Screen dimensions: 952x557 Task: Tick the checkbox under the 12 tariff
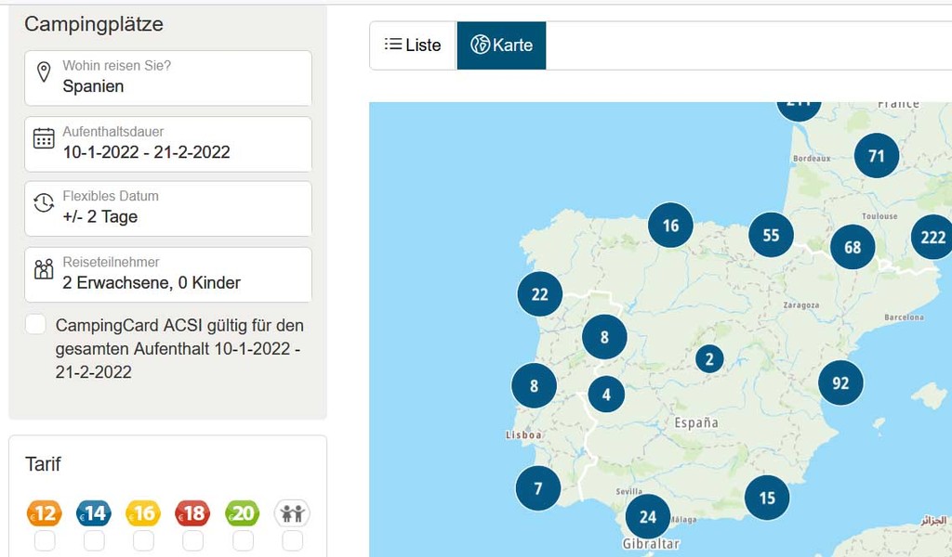45,540
